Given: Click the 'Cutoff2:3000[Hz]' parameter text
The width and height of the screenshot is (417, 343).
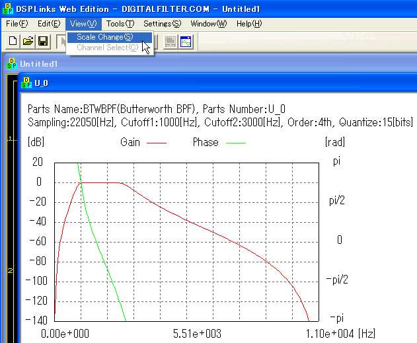Looking at the screenshot, I should 244,122.
